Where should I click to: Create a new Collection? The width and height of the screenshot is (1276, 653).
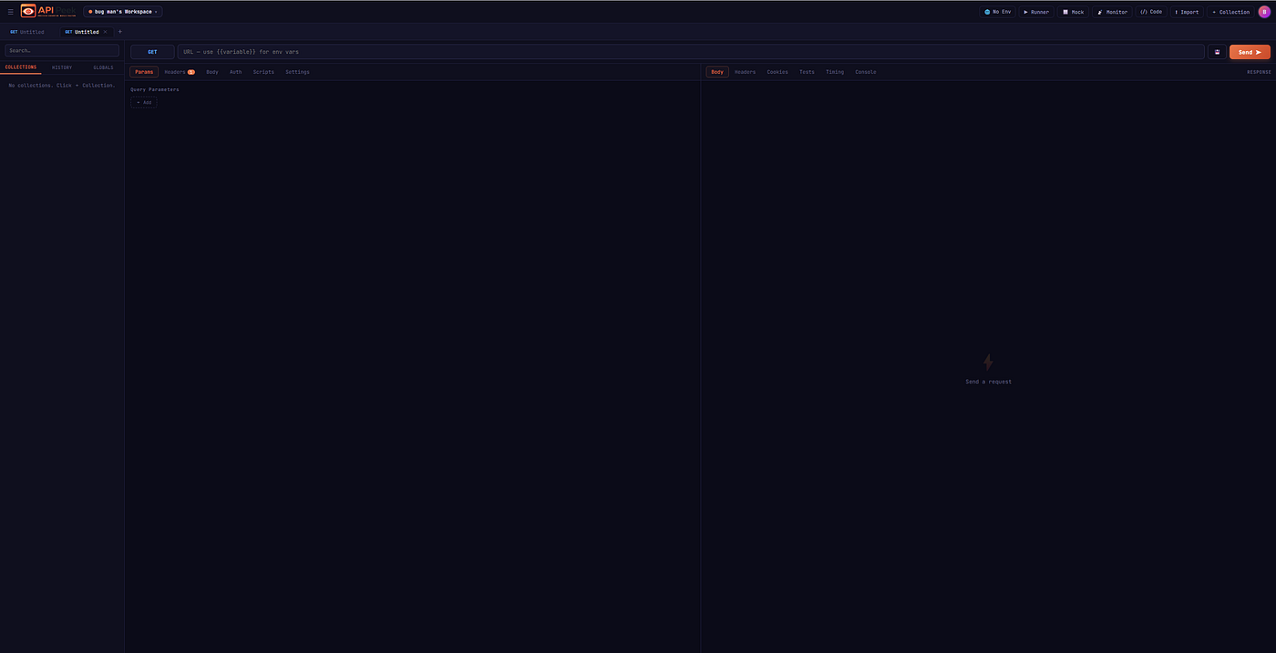(x=1230, y=12)
